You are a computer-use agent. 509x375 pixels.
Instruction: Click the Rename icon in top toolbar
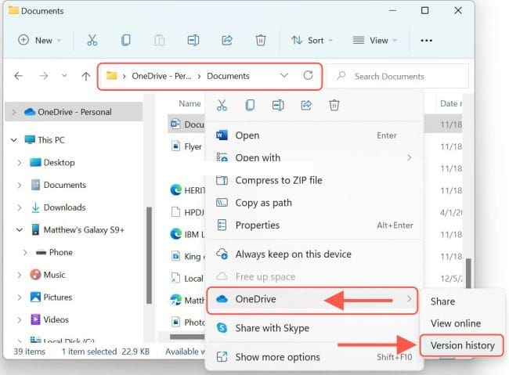coord(193,40)
